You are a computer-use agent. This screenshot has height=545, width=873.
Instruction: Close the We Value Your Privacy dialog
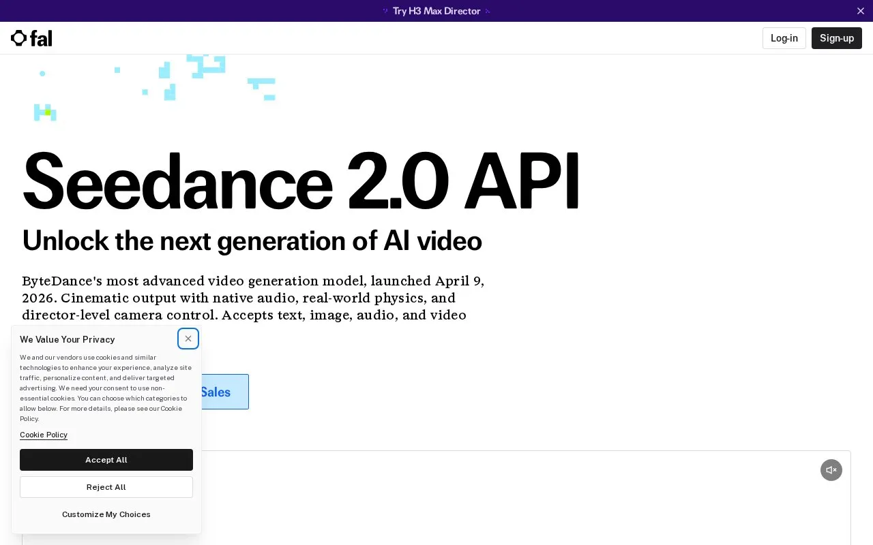pos(188,339)
